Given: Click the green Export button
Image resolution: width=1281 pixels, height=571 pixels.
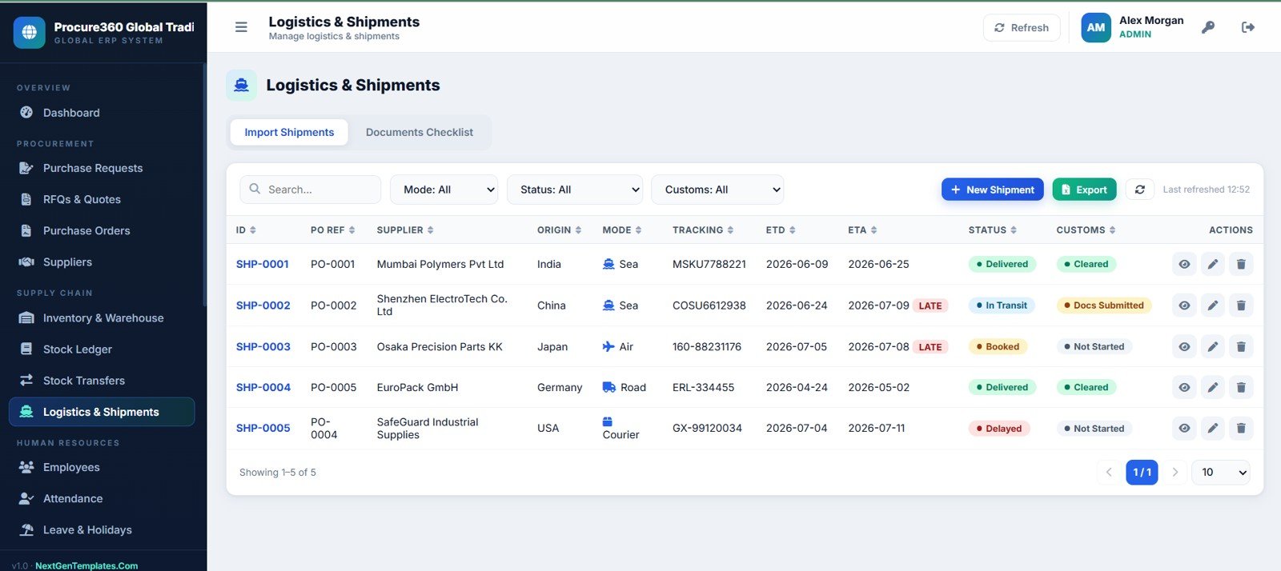Looking at the screenshot, I should pyautogui.click(x=1084, y=190).
